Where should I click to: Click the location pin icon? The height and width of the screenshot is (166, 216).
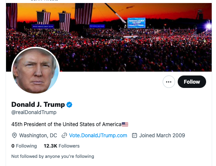pyautogui.click(x=14, y=136)
